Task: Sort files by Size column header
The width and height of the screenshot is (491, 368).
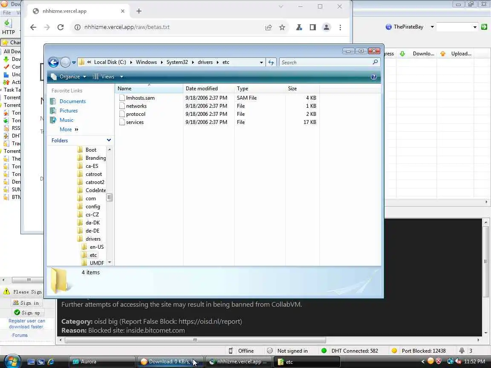Action: 302,89
